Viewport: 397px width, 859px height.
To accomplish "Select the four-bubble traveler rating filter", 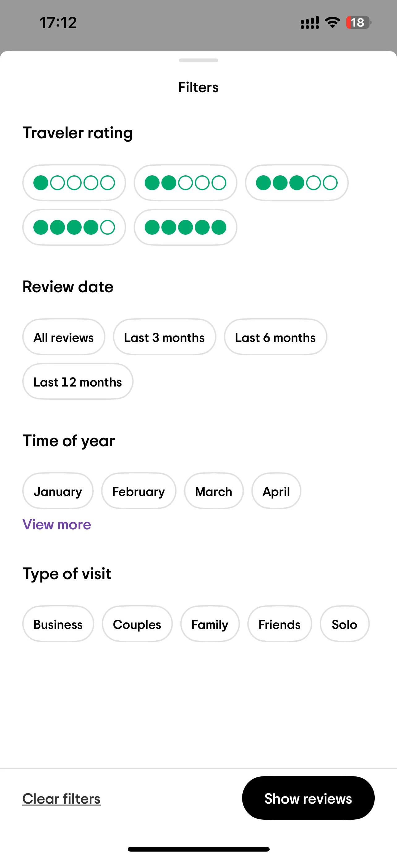I will [x=74, y=227].
